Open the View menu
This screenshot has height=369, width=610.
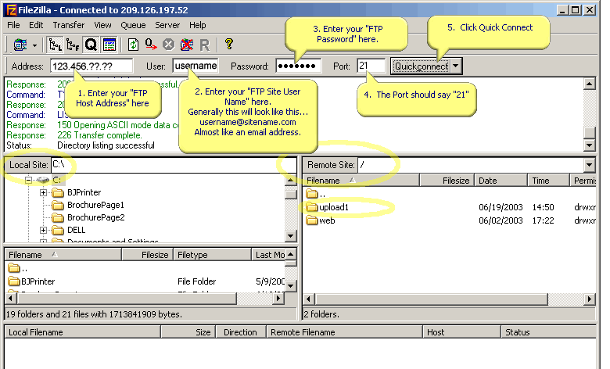coord(102,25)
